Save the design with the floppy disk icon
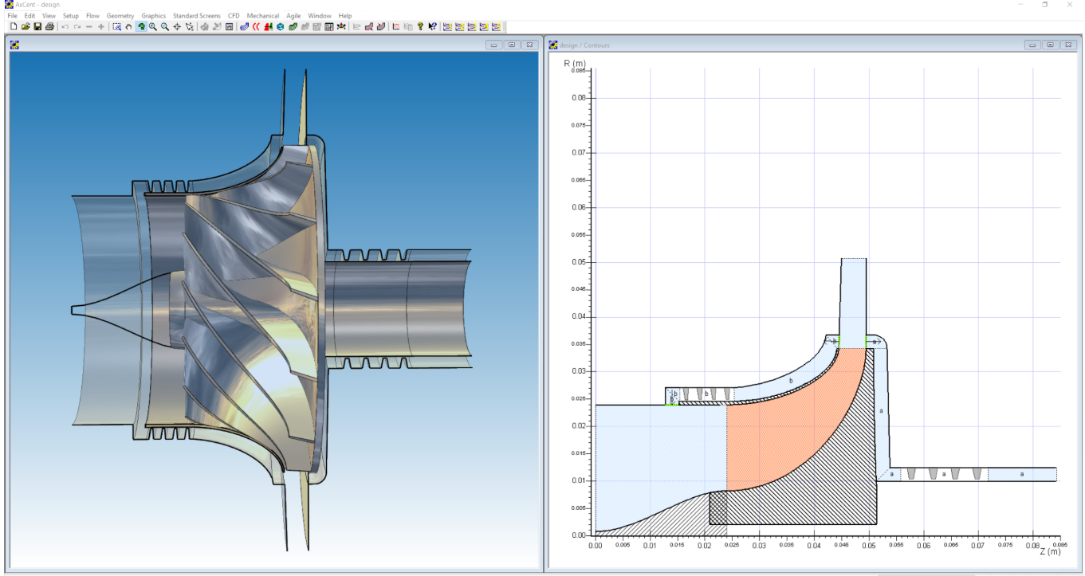The height and width of the screenshot is (576, 1085). 37,26
